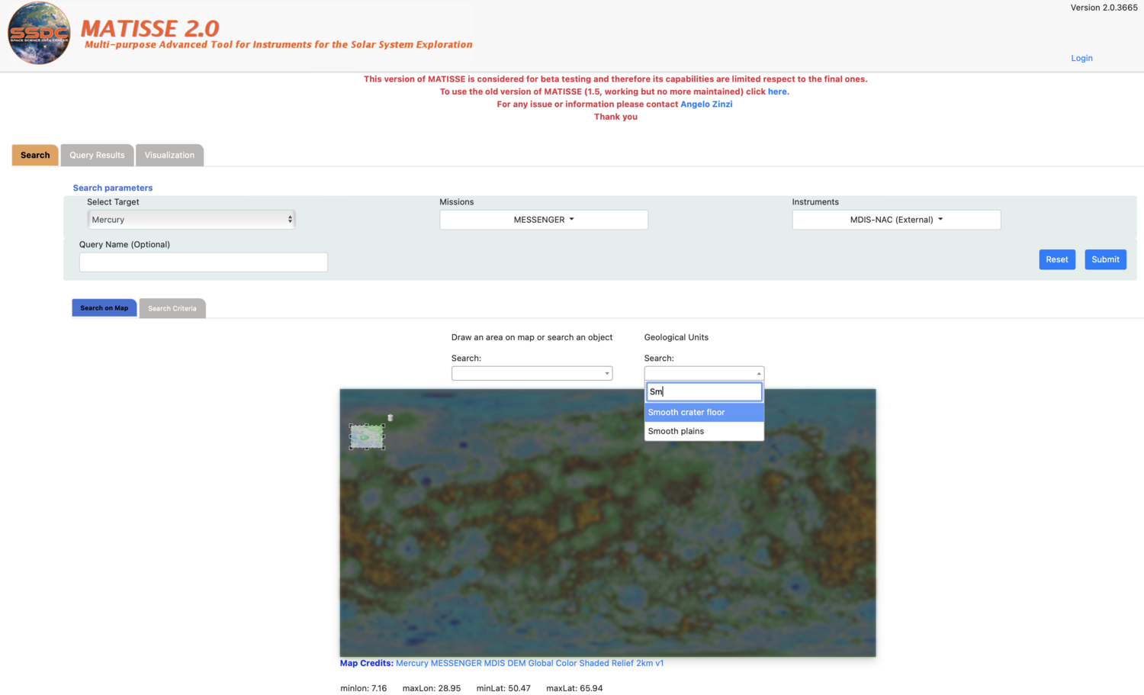Delete drawn area with trash icon on map
Viewport: 1144px width, 695px height.
tap(390, 417)
